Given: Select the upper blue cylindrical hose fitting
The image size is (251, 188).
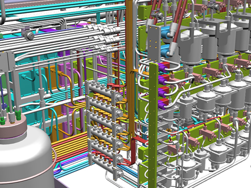Looking at the screenshot, I should (x=166, y=33).
